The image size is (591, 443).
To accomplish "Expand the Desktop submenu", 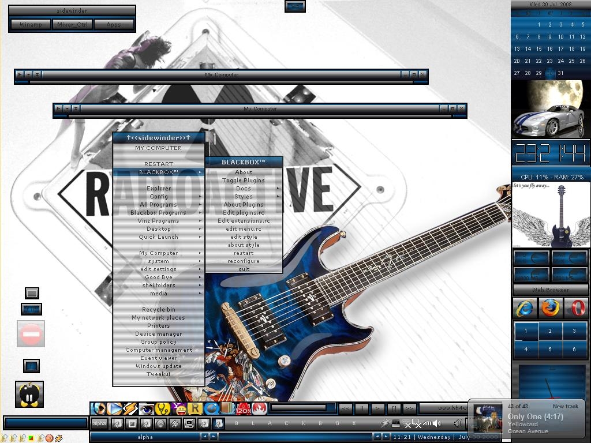I will [x=159, y=229].
